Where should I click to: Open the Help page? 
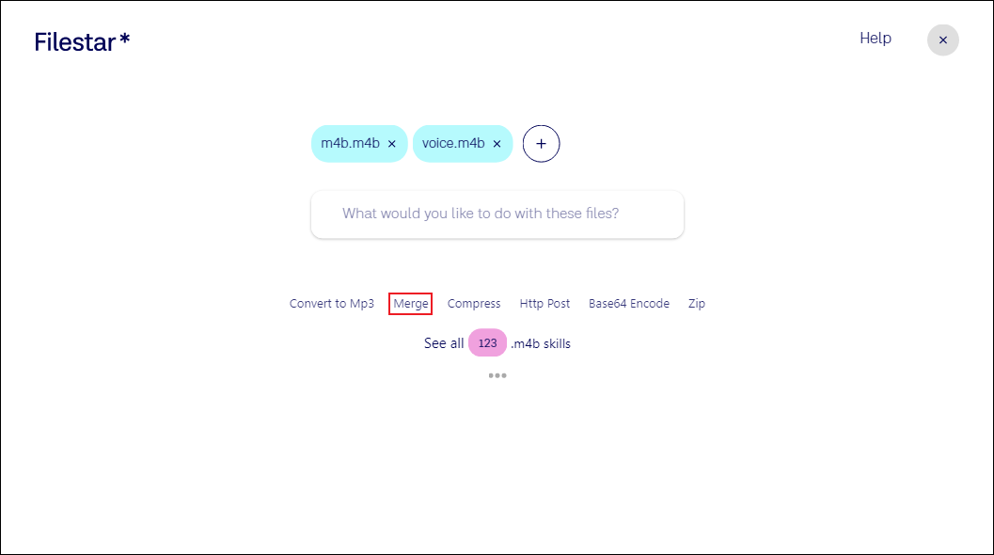pyautogui.click(x=875, y=39)
